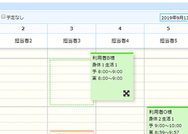
Task: Click the 担当者5 staff header
Action: [169, 41]
